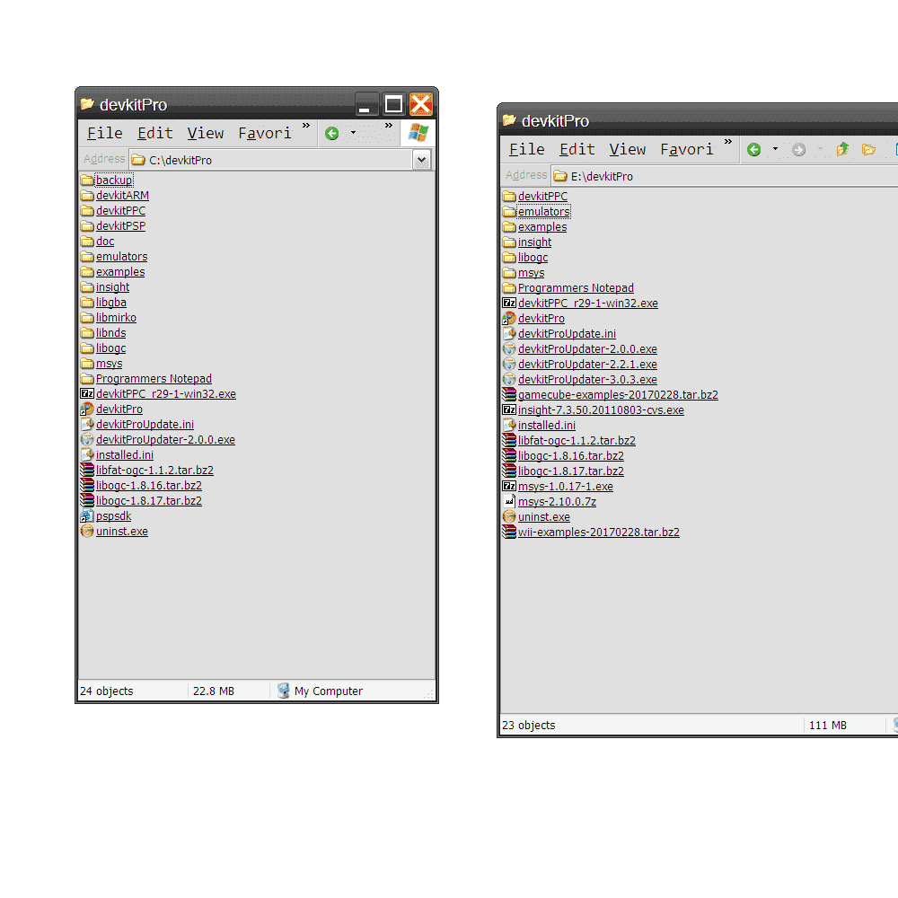
Task: Open Programmers Notepad link in C: window
Action: pyautogui.click(x=154, y=379)
